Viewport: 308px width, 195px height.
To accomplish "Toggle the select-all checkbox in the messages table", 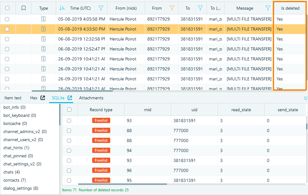I will click(x=7, y=8).
